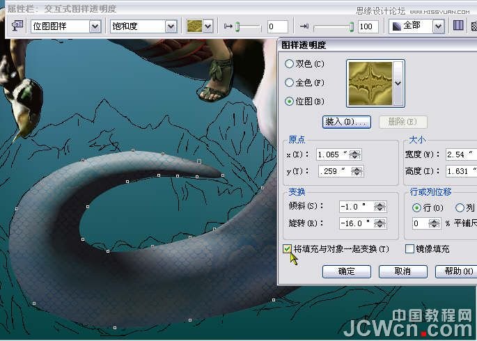Viewport: 477px width, 341px height.
Task: Click the 帮助(H) button
Action: pyautogui.click(x=456, y=271)
